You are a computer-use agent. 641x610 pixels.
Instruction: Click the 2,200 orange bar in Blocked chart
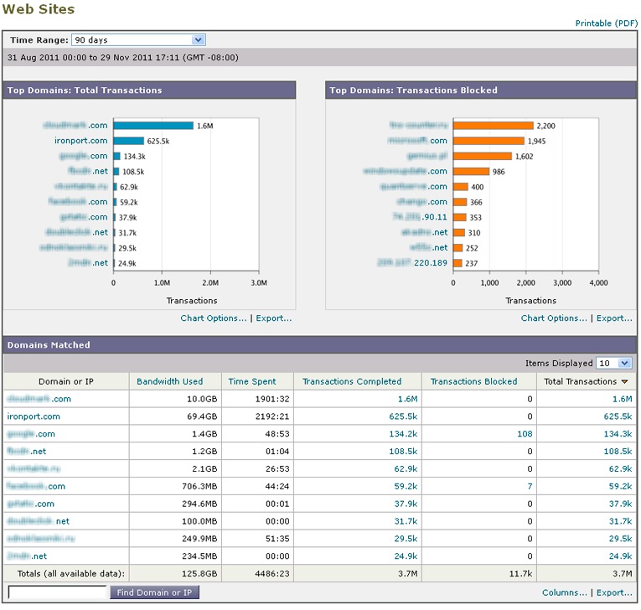493,126
